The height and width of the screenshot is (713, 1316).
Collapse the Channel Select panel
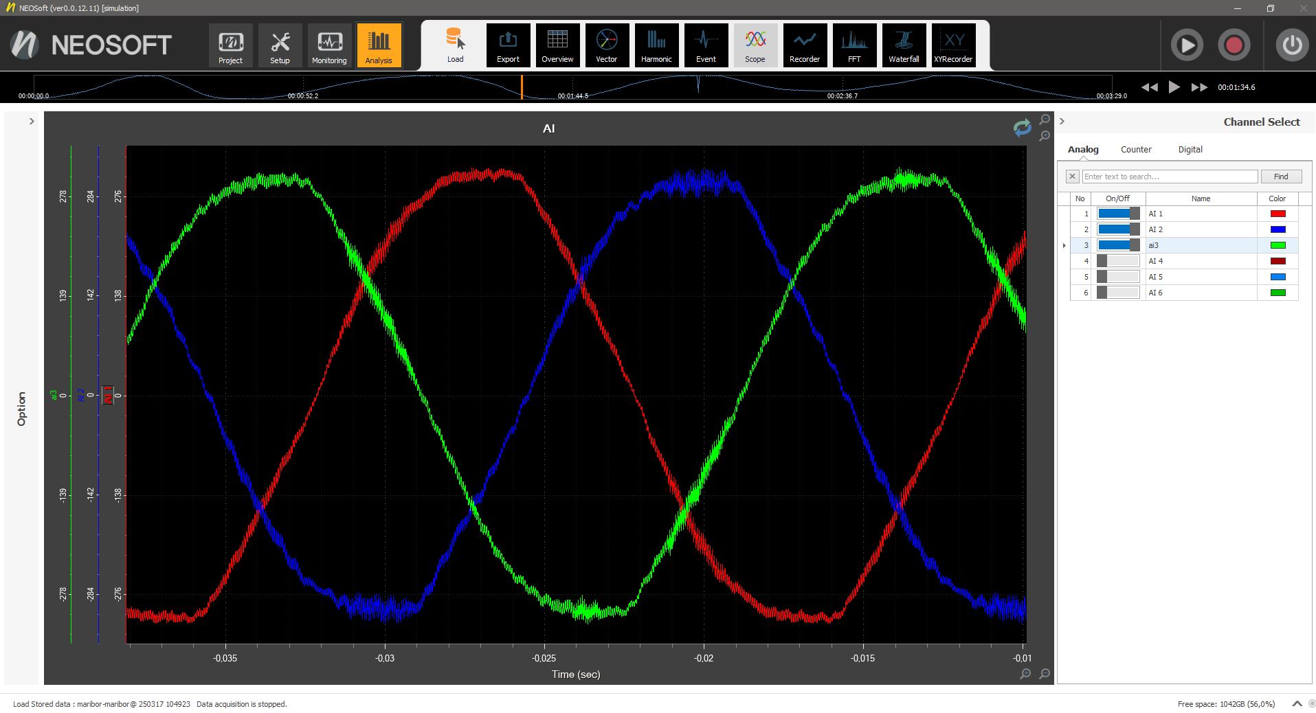[x=1062, y=122]
